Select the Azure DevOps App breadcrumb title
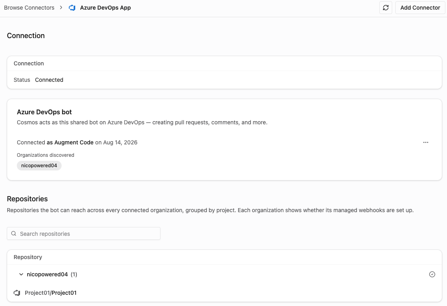This screenshot has height=306, width=447. click(105, 8)
